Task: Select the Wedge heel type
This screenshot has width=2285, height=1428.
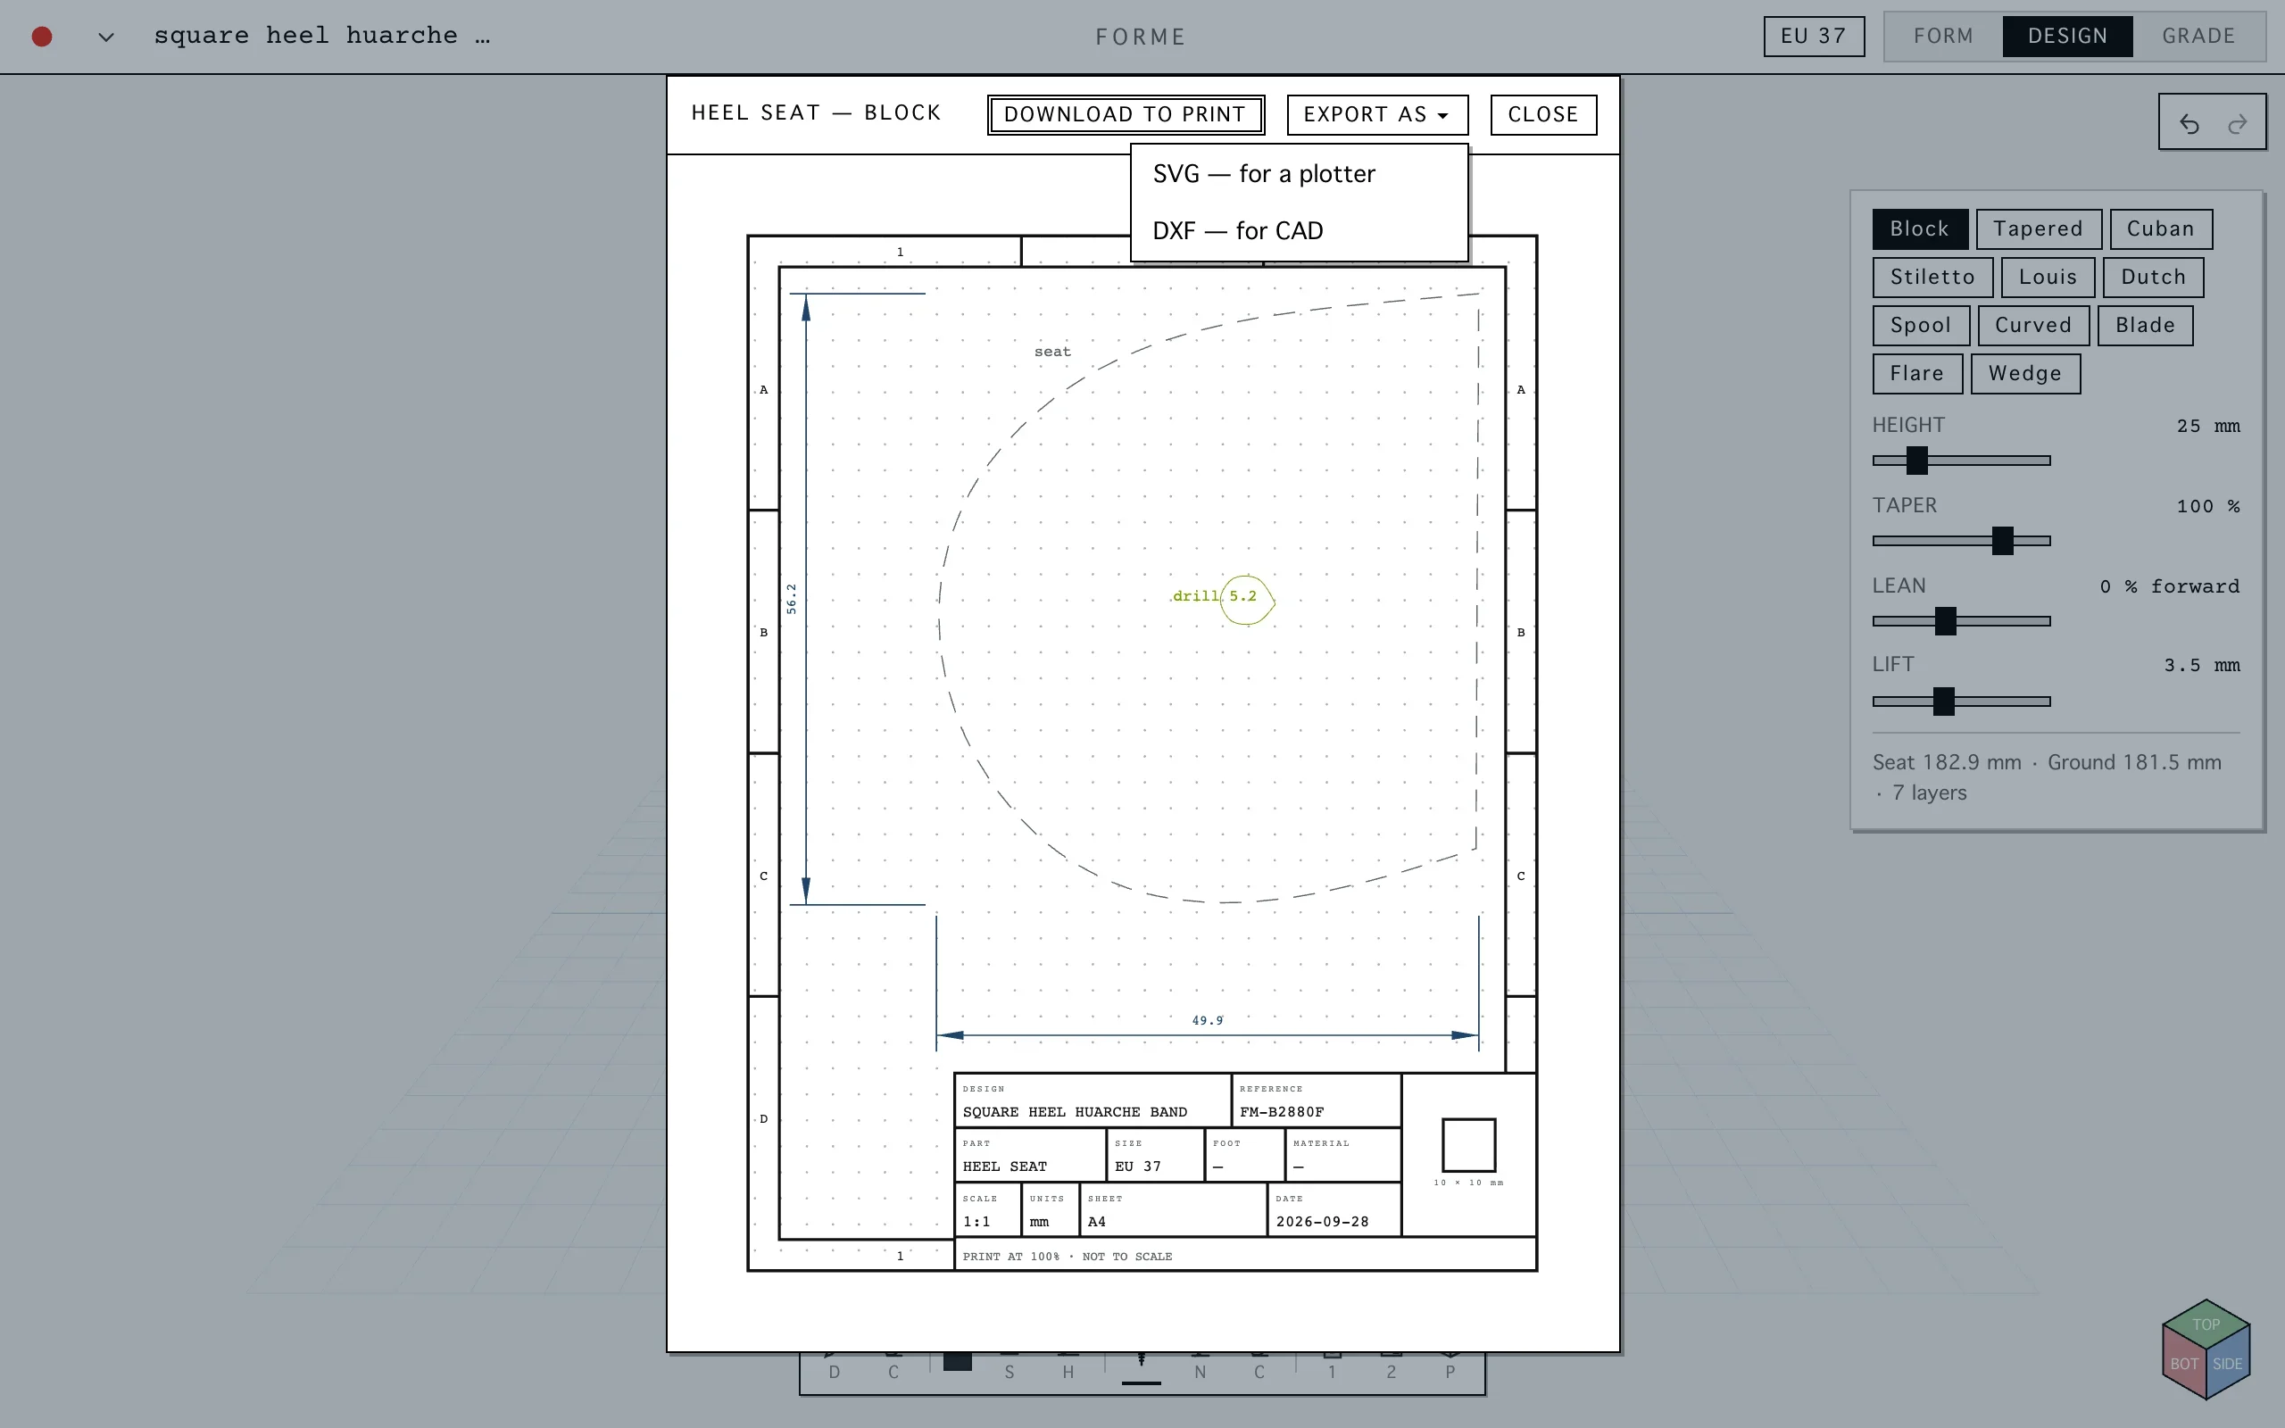Action: [x=2024, y=373]
